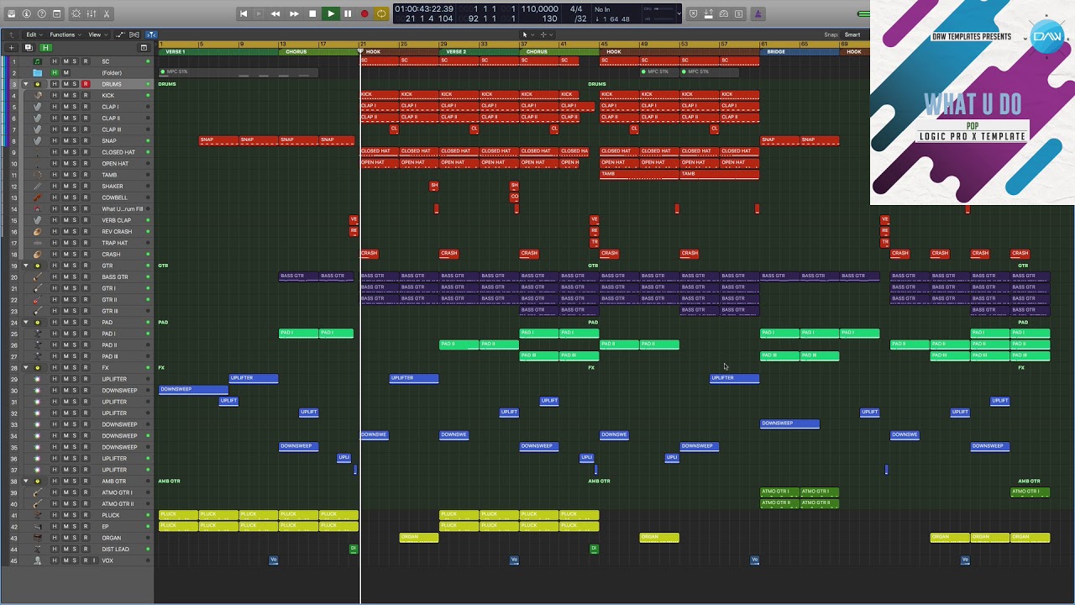The height and width of the screenshot is (605, 1075).
Task: Toggle Cycle mode
Action: [x=381, y=13]
